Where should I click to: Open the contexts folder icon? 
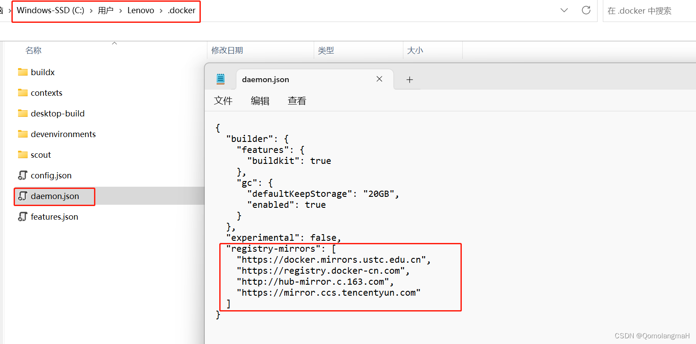click(23, 93)
